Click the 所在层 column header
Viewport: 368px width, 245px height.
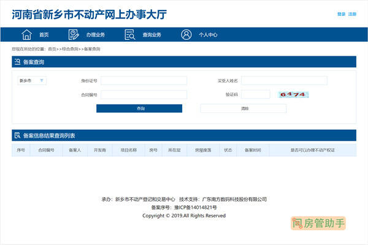click(174, 150)
